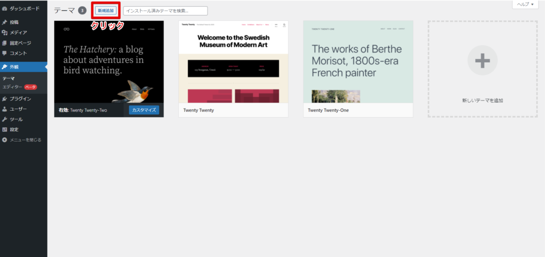The image size is (545, 257).
Task: Select the 外観 menu item
Action: point(23,67)
